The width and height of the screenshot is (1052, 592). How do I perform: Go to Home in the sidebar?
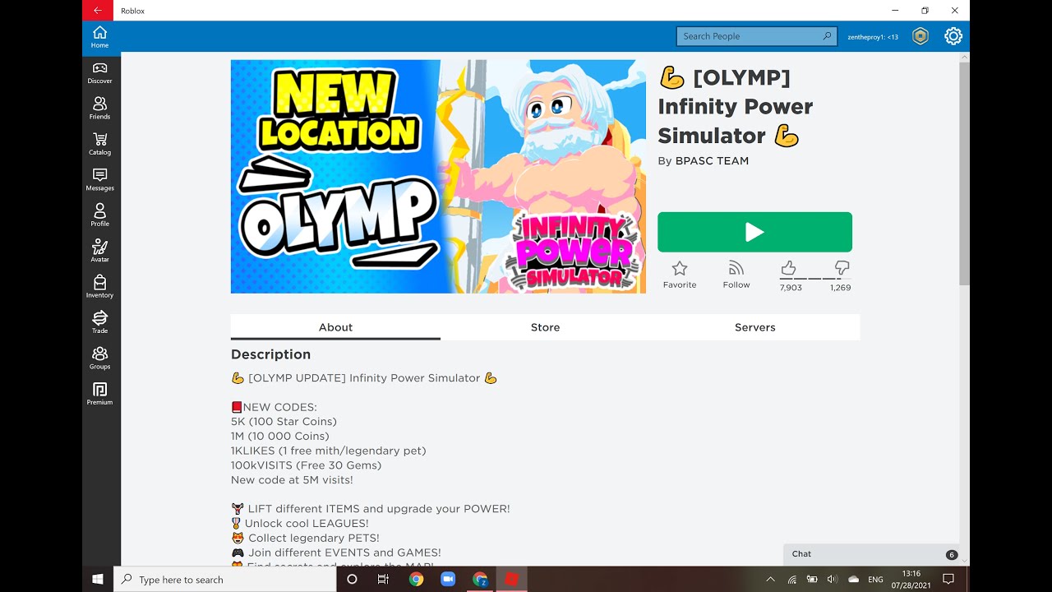[100, 37]
